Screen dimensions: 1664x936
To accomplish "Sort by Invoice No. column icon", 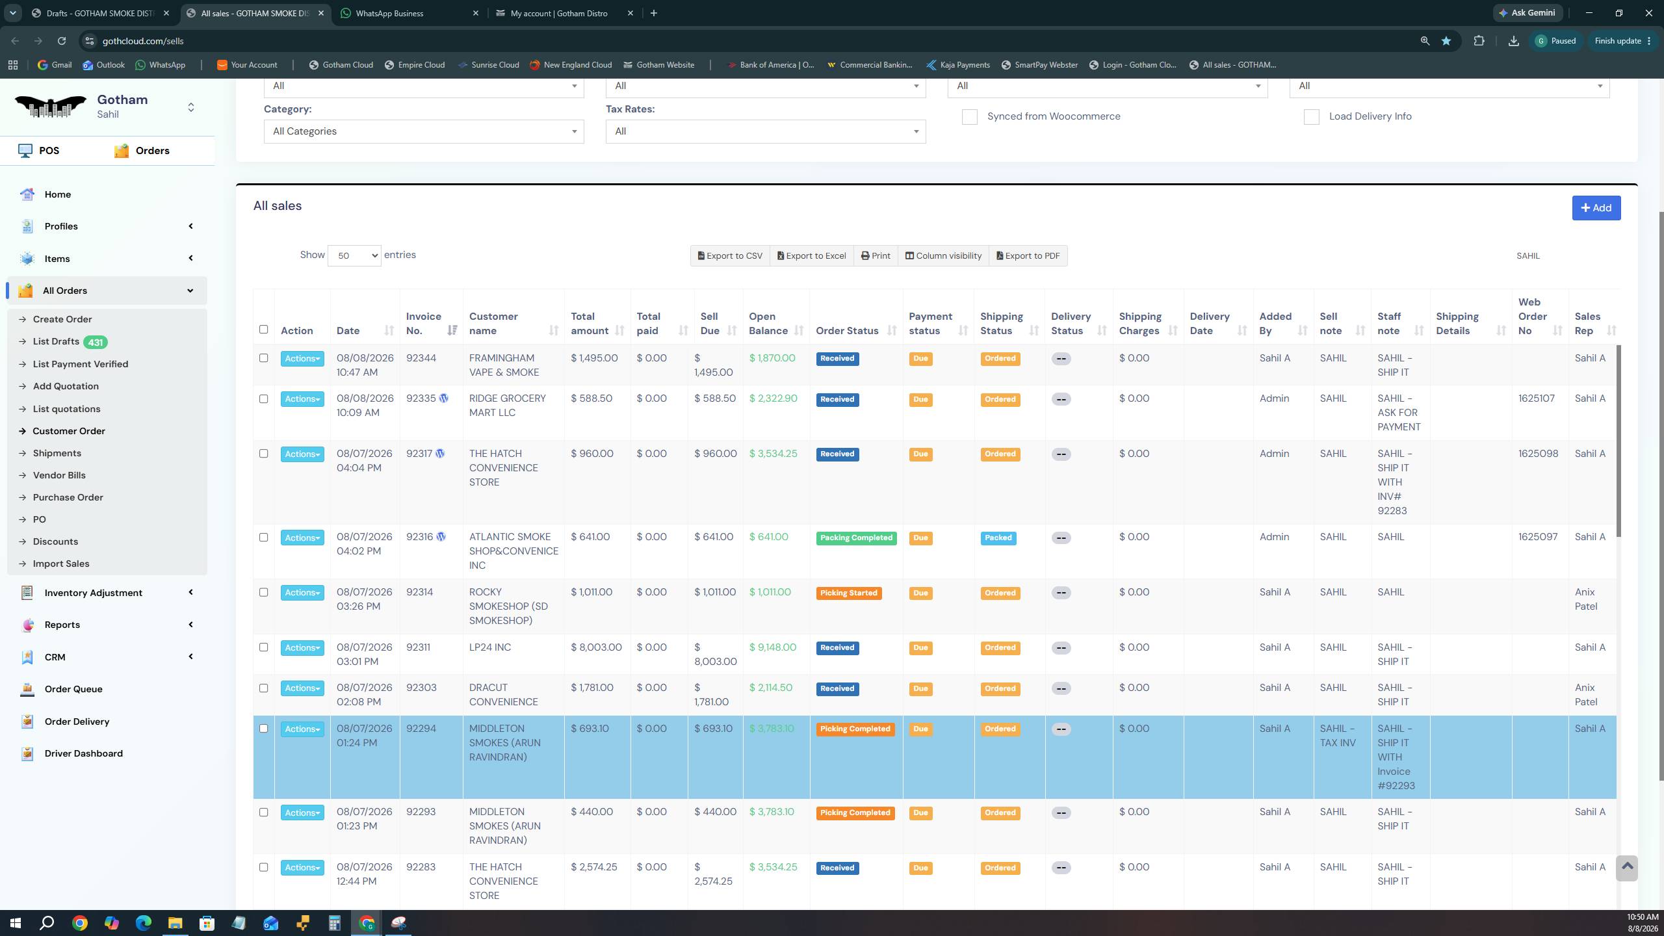I will tap(452, 331).
